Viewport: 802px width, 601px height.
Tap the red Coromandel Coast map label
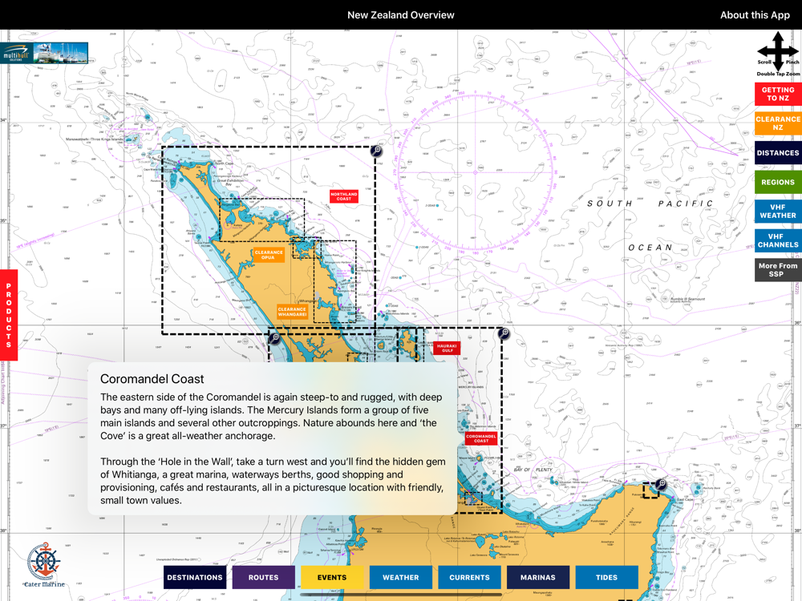(x=481, y=438)
